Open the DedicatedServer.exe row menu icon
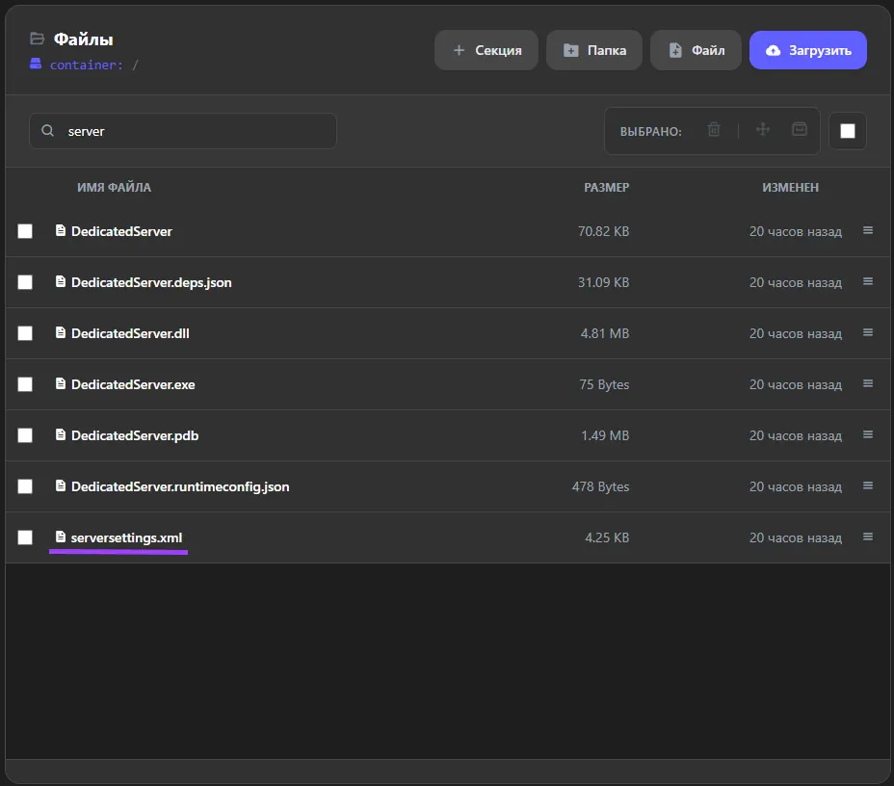This screenshot has height=786, width=894. click(x=868, y=383)
